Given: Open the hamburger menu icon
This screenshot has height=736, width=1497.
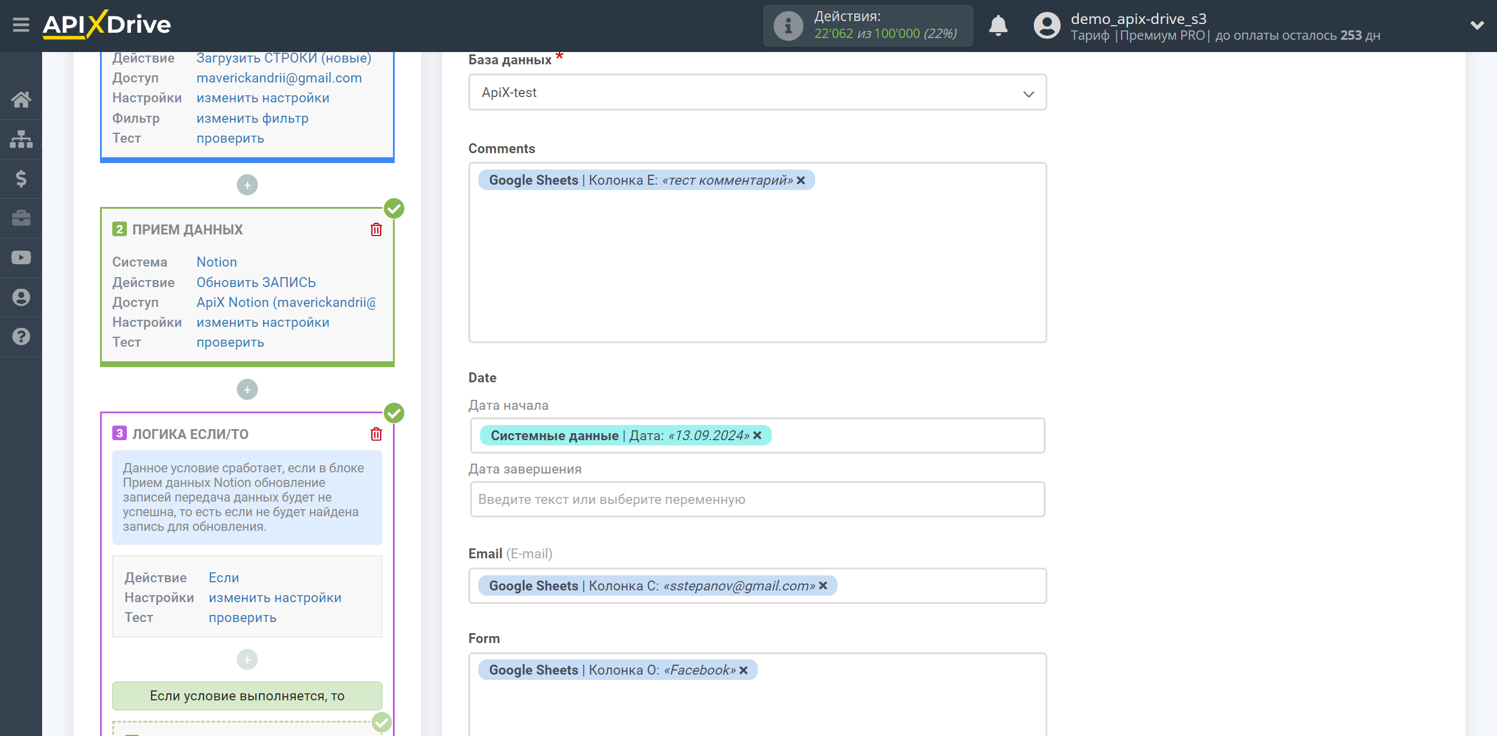Looking at the screenshot, I should [x=21, y=25].
